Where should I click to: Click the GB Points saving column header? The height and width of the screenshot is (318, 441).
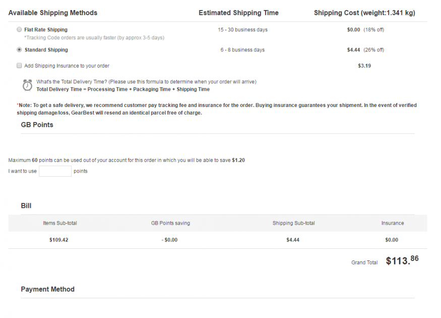(x=171, y=223)
